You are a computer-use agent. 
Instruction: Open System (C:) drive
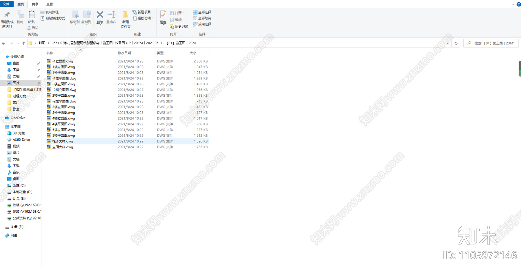tap(16, 185)
